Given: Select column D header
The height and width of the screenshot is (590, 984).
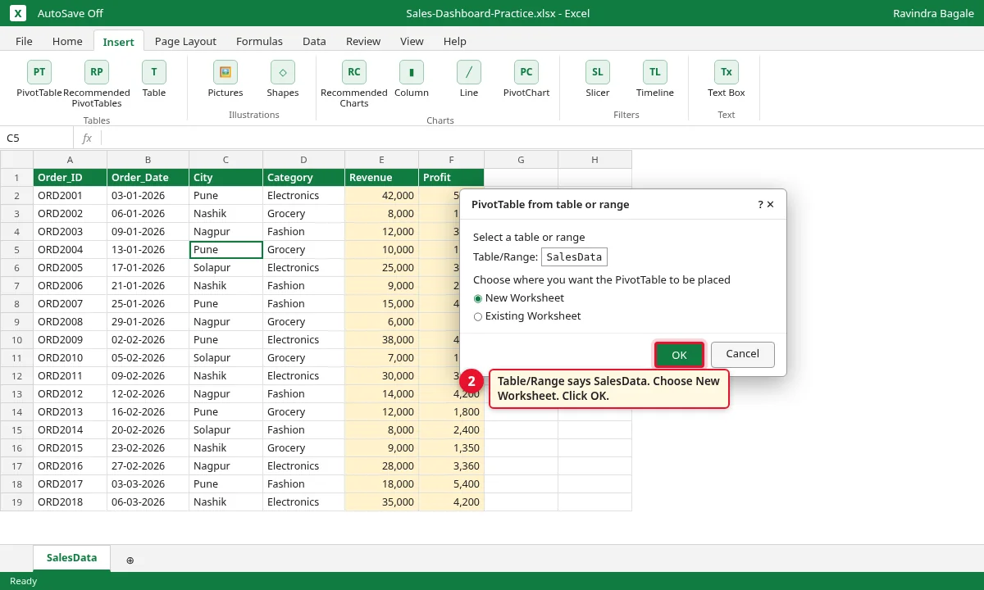Looking at the screenshot, I should 303,159.
